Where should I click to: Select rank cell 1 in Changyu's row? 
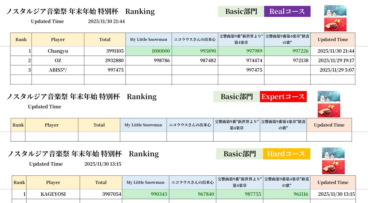pyautogui.click(x=21, y=51)
